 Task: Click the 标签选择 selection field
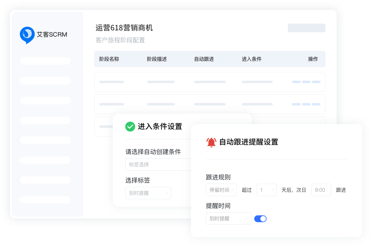pyautogui.click(x=158, y=164)
